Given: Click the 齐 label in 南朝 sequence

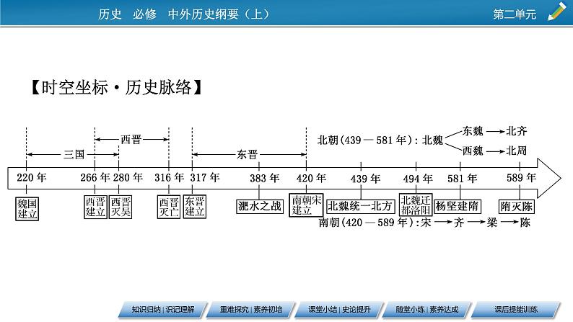Looking at the screenshot, I should [459, 223].
